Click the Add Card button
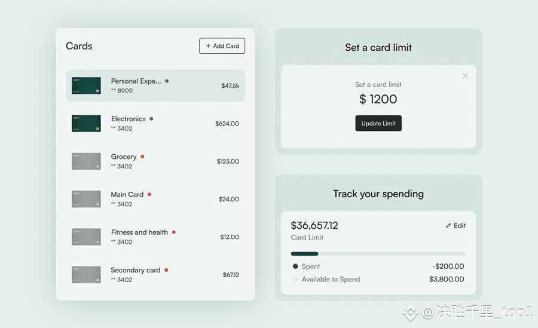This screenshot has width=538, height=328. [x=222, y=46]
